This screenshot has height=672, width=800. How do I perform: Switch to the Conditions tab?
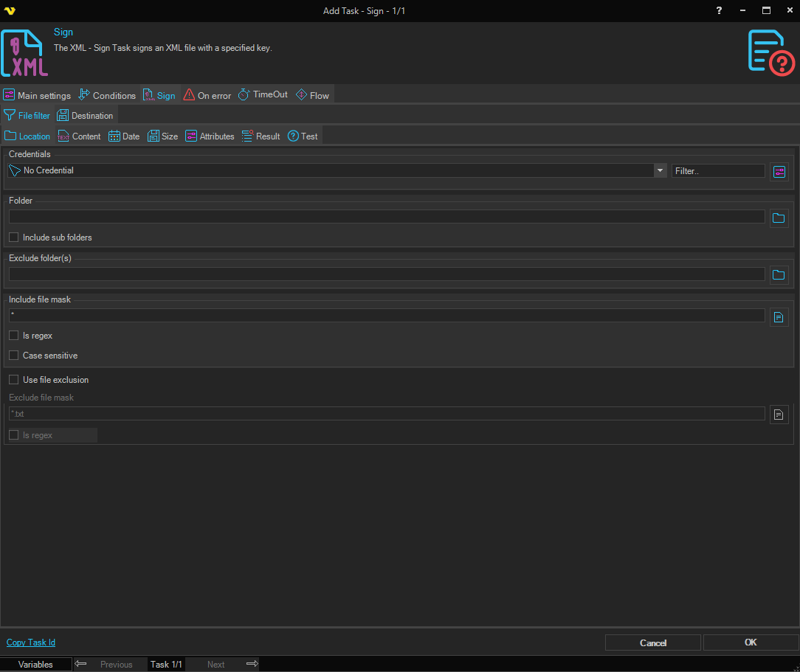point(107,95)
